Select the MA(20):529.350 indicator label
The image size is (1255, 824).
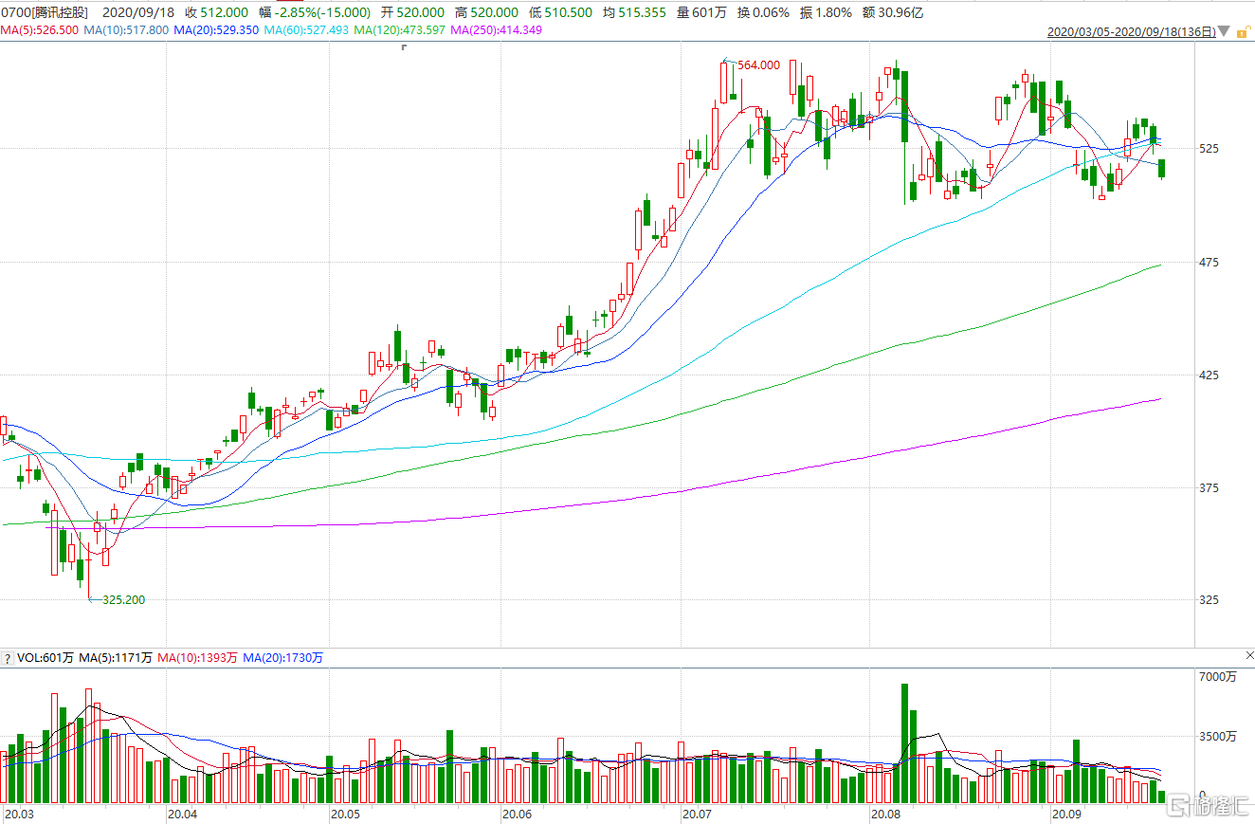[x=217, y=31]
